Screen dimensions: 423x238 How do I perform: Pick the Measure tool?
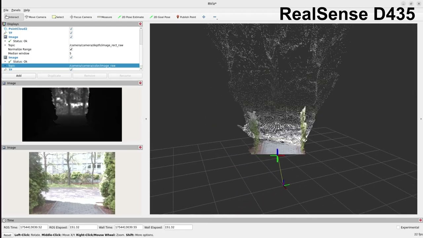[x=104, y=17]
